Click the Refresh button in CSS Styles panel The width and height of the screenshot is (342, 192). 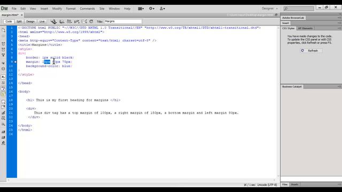(310, 51)
